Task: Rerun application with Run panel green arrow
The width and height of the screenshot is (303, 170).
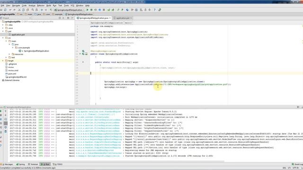Action: (x=1, y=111)
